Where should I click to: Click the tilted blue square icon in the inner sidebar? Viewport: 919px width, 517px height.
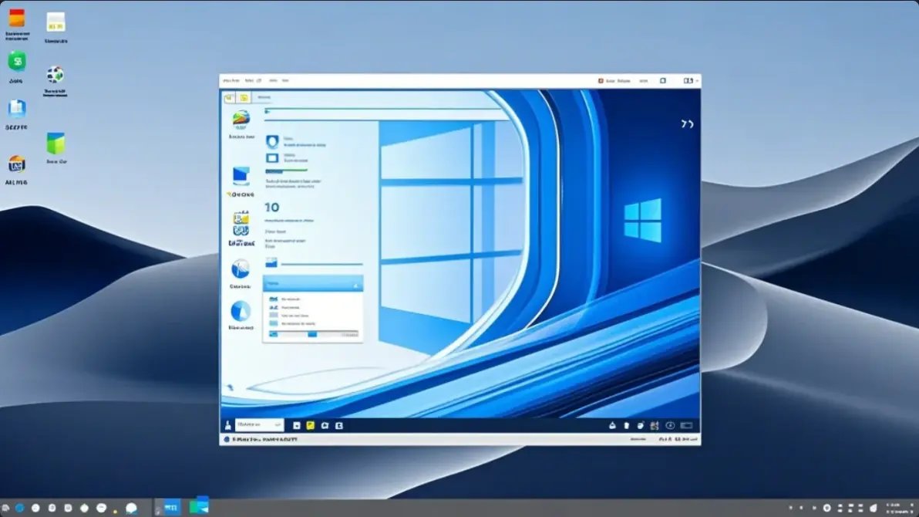(241, 175)
